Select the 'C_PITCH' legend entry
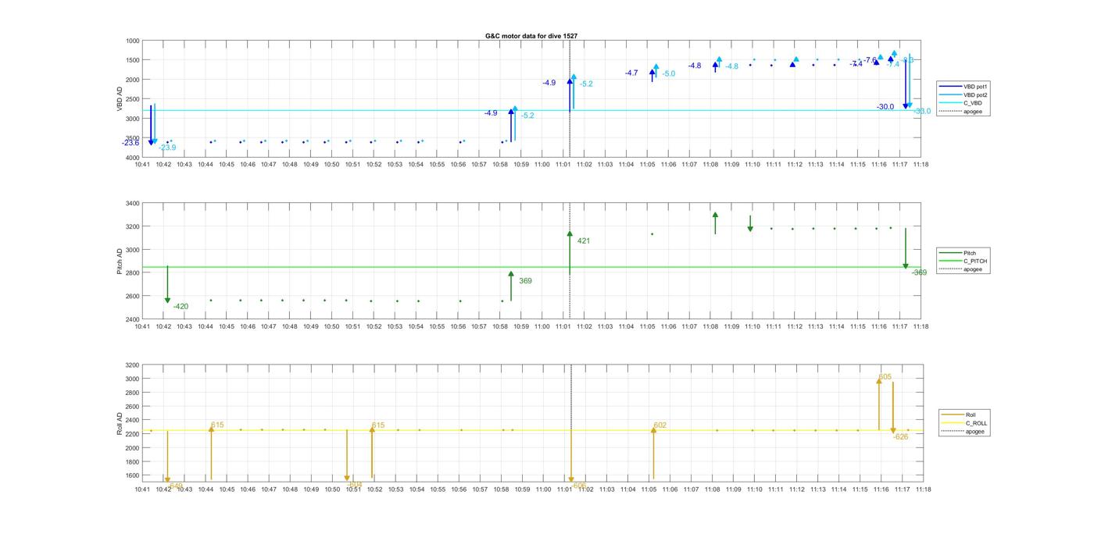 coord(963,261)
